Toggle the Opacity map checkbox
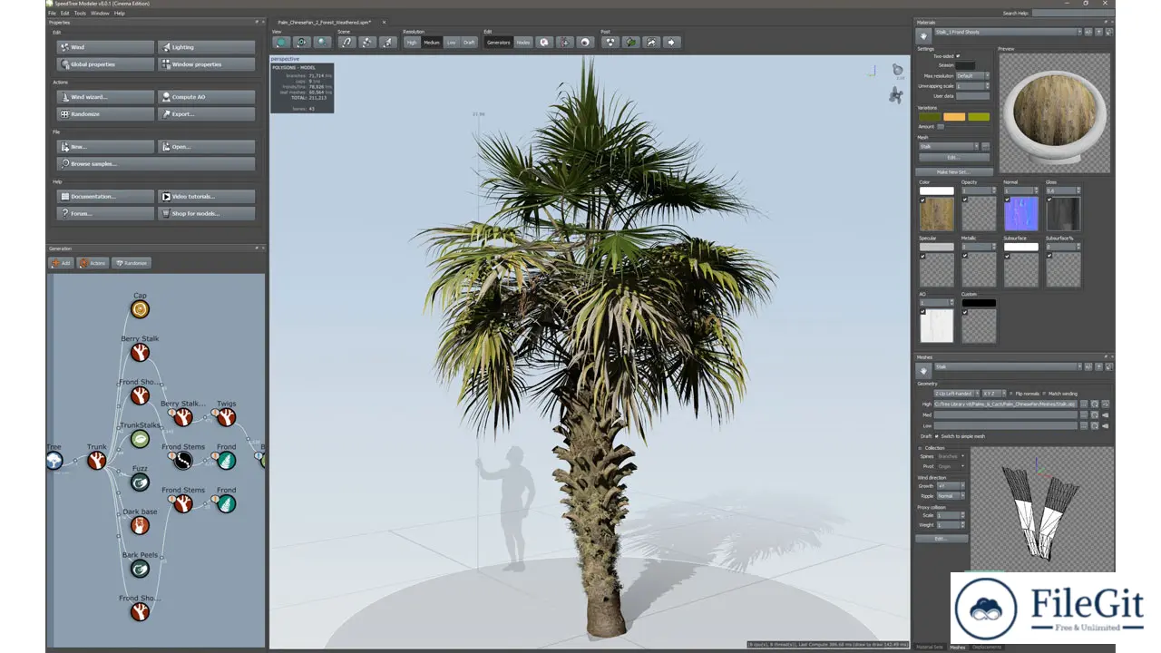 pyautogui.click(x=965, y=200)
